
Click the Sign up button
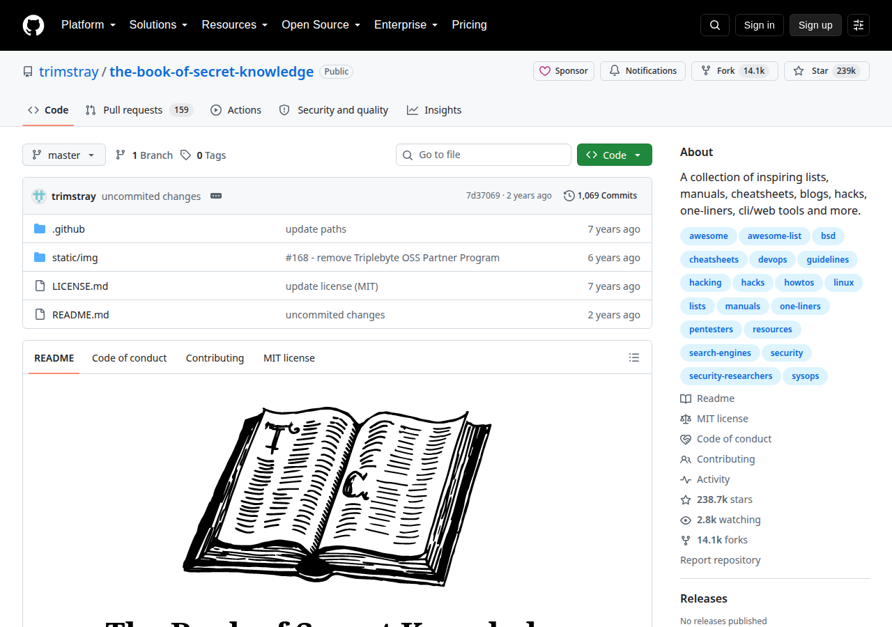pyautogui.click(x=815, y=25)
